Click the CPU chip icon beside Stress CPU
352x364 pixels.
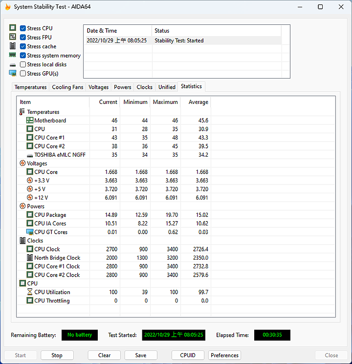(13, 28)
